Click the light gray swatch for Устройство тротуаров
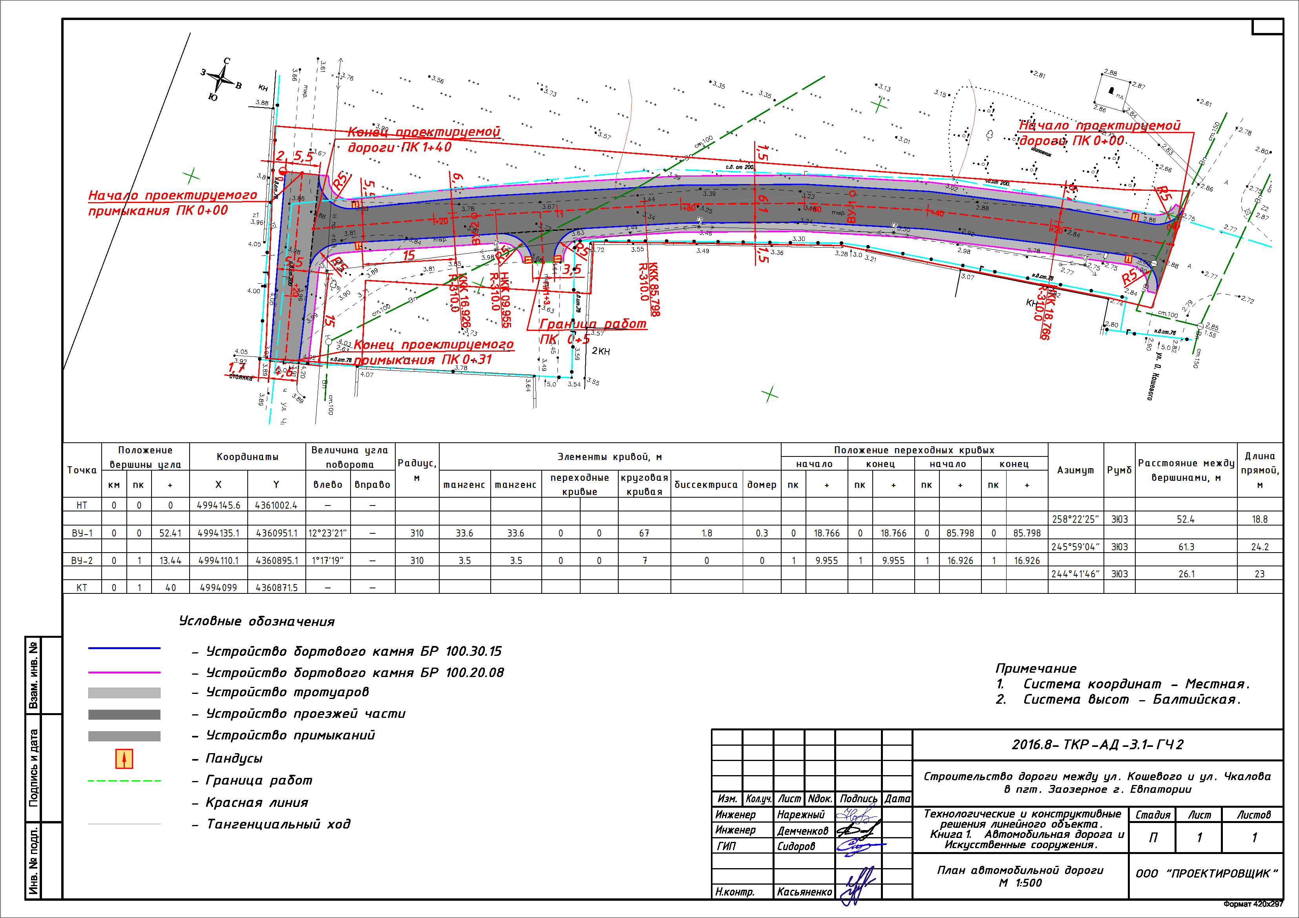Screen dimensions: 1299x918 124,693
